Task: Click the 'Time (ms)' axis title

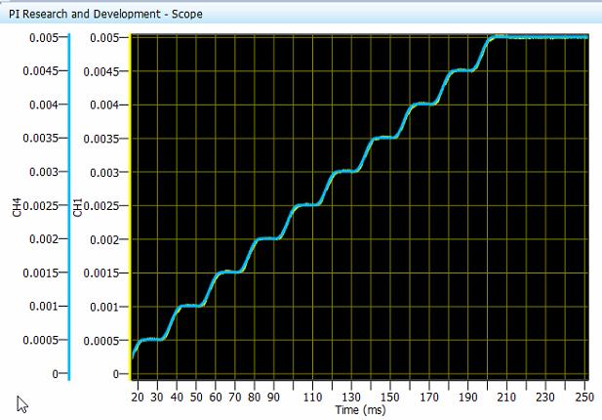Action: pos(360,410)
